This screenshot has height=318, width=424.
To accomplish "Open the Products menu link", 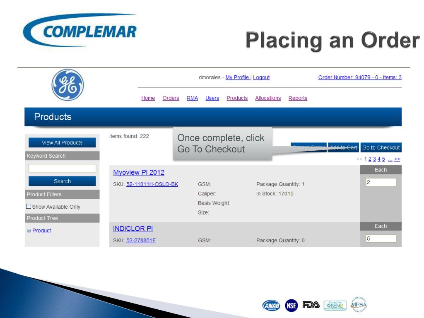I will click(x=237, y=98).
